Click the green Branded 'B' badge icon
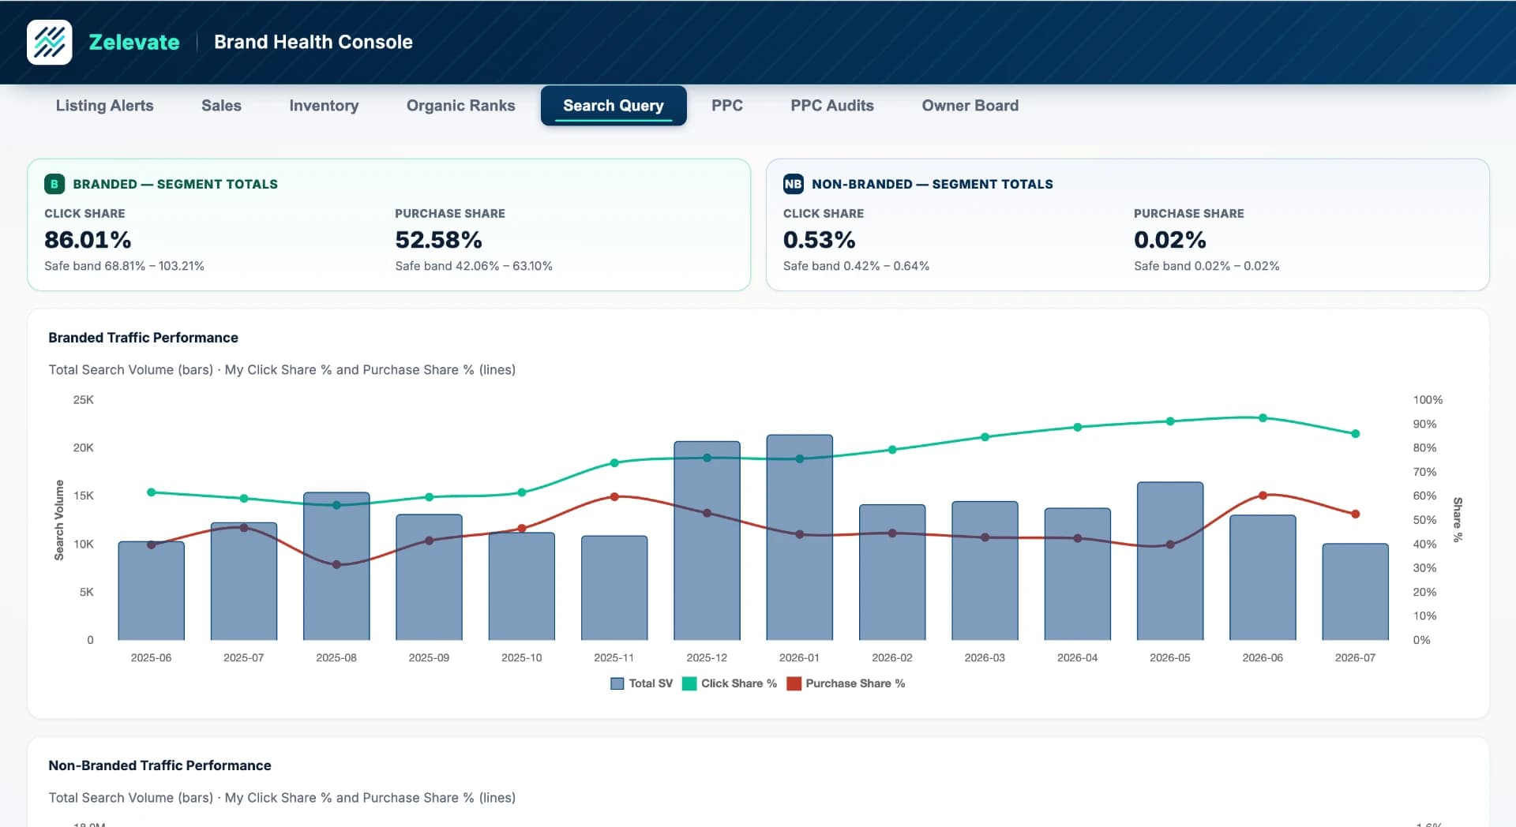The image size is (1516, 827). coord(54,184)
